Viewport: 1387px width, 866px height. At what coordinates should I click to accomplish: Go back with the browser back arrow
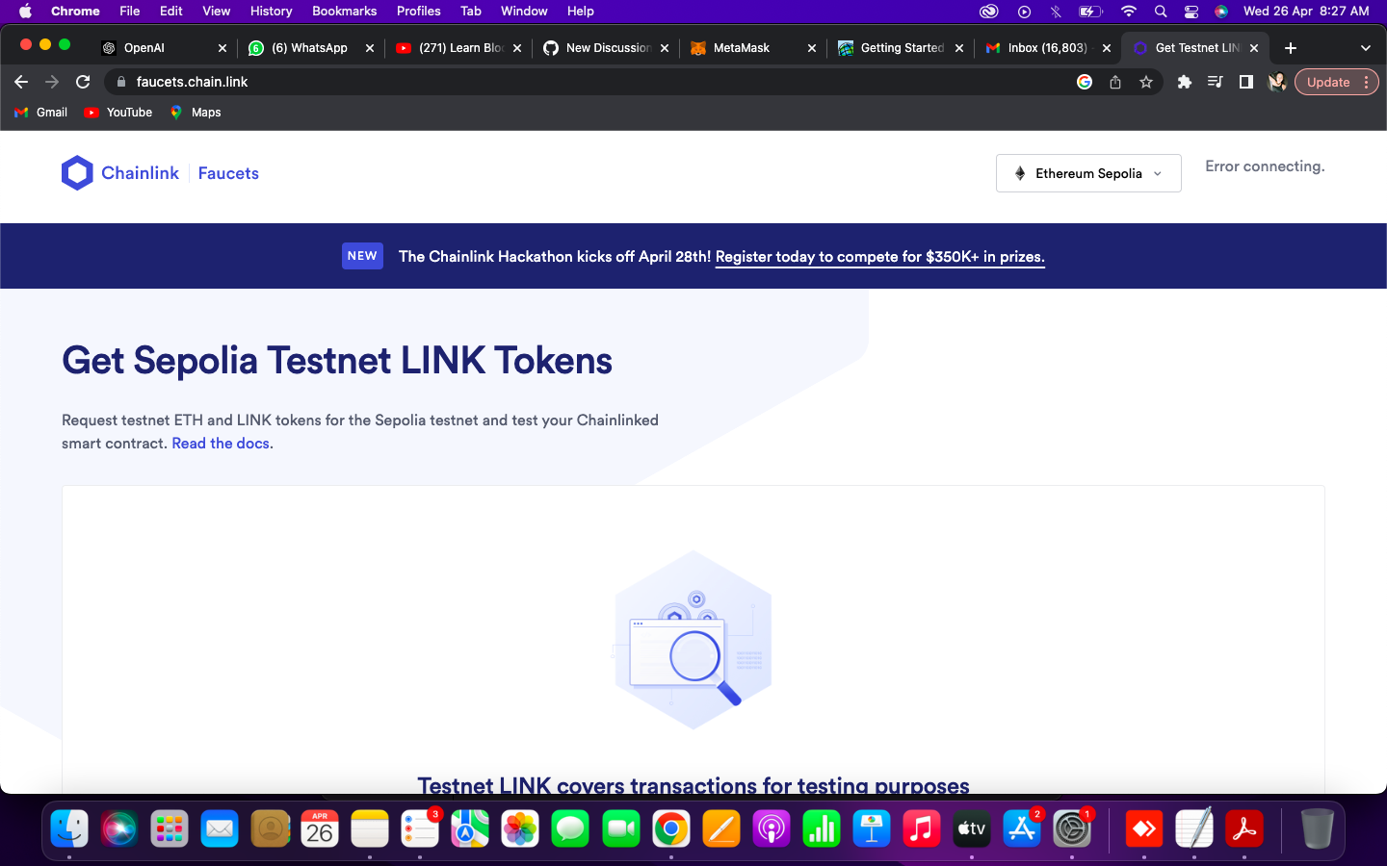point(21,82)
